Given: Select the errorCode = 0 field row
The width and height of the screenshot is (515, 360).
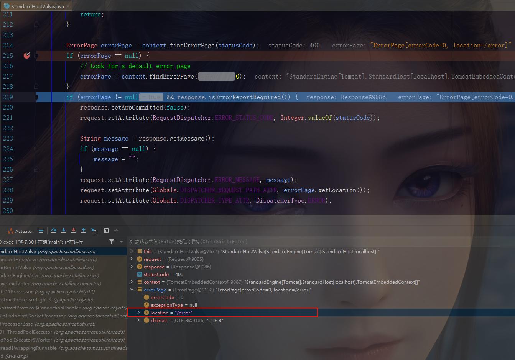Looking at the screenshot, I should tap(321, 297).
